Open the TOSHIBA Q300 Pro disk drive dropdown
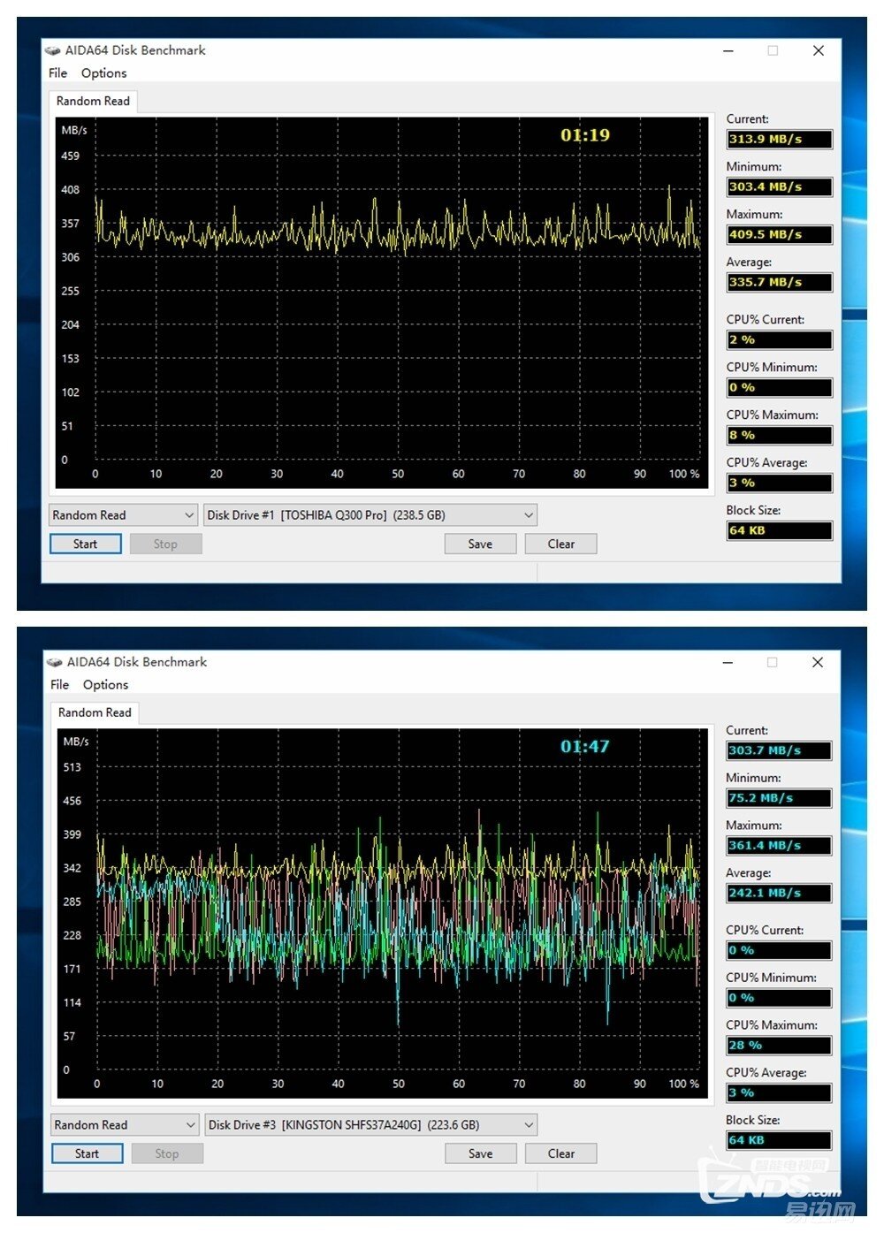 point(529,515)
